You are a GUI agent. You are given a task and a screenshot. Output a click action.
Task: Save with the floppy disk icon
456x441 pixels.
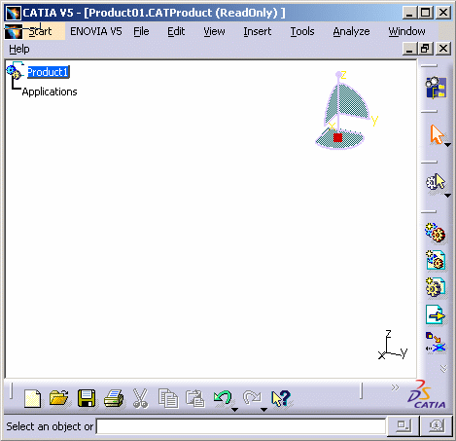87,398
